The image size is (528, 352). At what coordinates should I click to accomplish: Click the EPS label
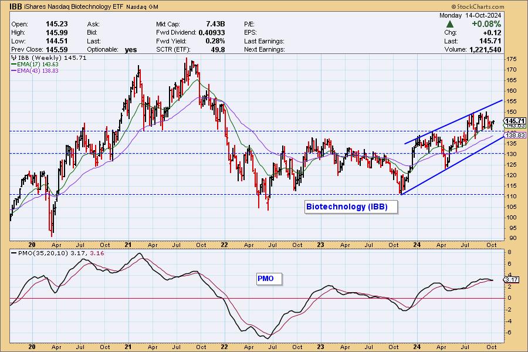coord(251,33)
